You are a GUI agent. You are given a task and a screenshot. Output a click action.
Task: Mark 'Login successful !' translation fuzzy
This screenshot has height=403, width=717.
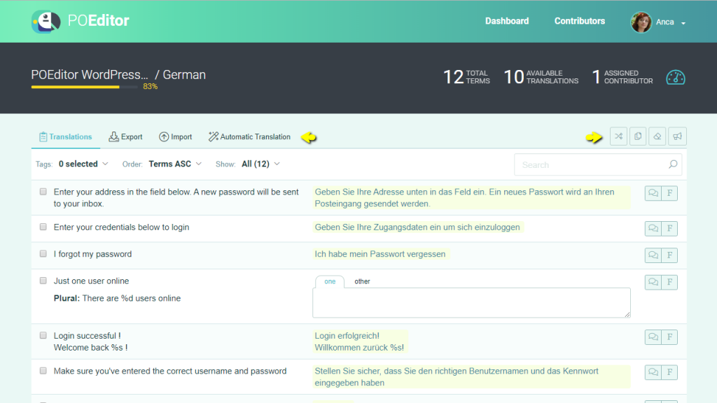click(669, 337)
